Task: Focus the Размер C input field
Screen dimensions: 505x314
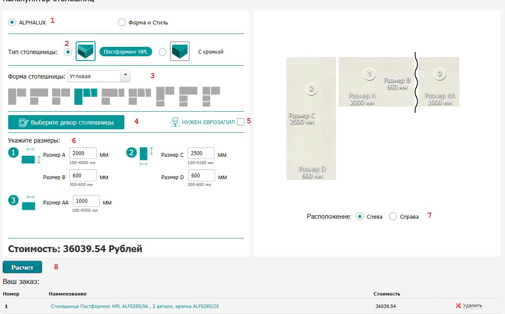Action: tap(201, 153)
